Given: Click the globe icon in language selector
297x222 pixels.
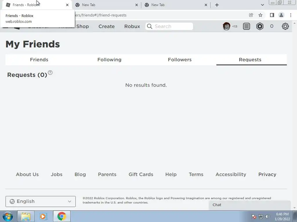Looking at the screenshot, I should 12,201.
